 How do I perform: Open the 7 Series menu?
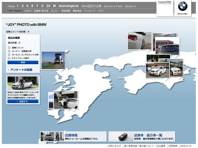[37, 6]
